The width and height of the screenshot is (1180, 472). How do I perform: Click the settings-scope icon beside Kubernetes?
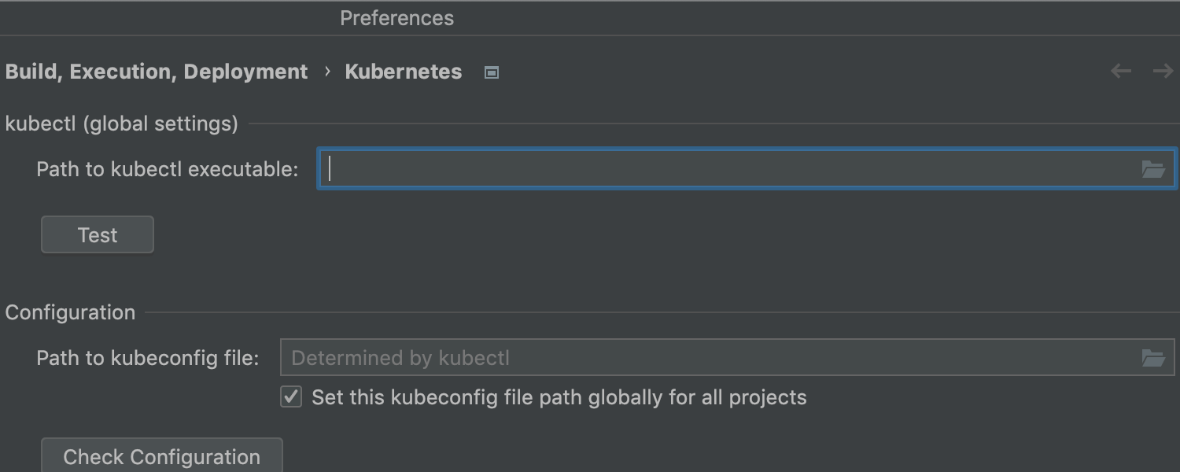492,72
